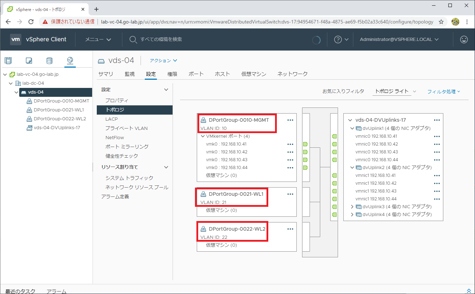This screenshot has width=475, height=294.
Task: Switch to the 仮想マシン tab
Action: [x=254, y=74]
